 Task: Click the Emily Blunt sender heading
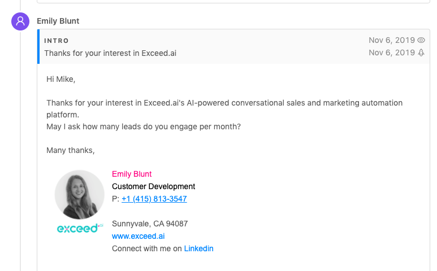coord(58,21)
